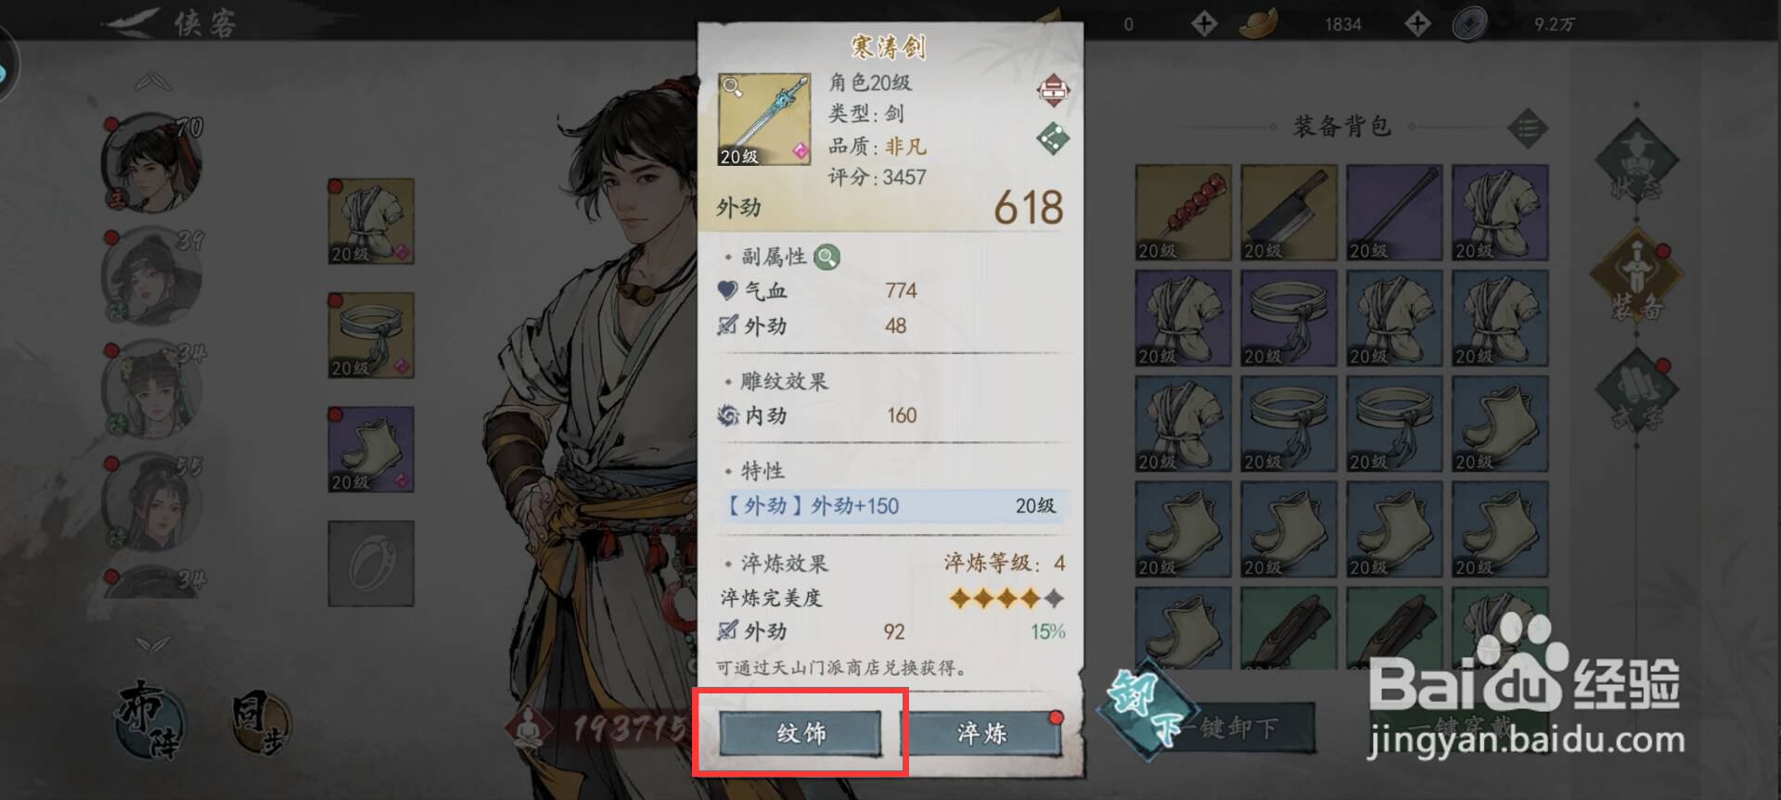The width and height of the screenshot is (1781, 800).
Task: Tap the green diamond icon below the share icon
Action: (1053, 139)
